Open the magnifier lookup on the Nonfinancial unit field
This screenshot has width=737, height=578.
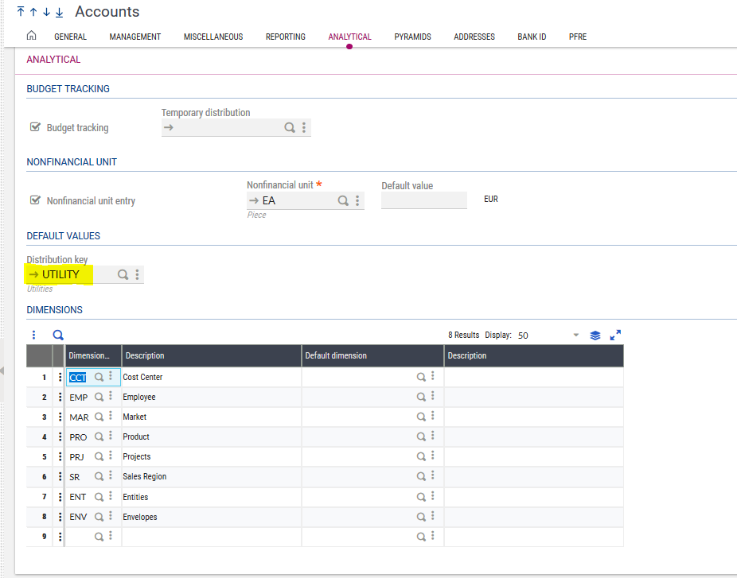(x=342, y=200)
